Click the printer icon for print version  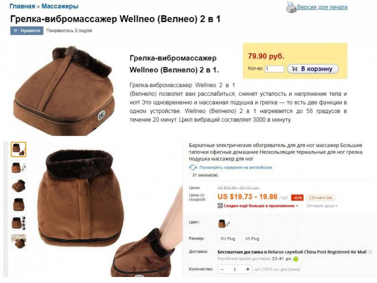(x=291, y=7)
